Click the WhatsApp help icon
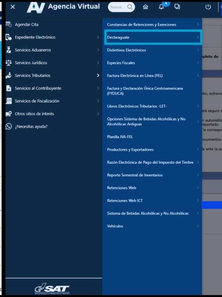Viewport: 222px width, 297px height. point(9,126)
